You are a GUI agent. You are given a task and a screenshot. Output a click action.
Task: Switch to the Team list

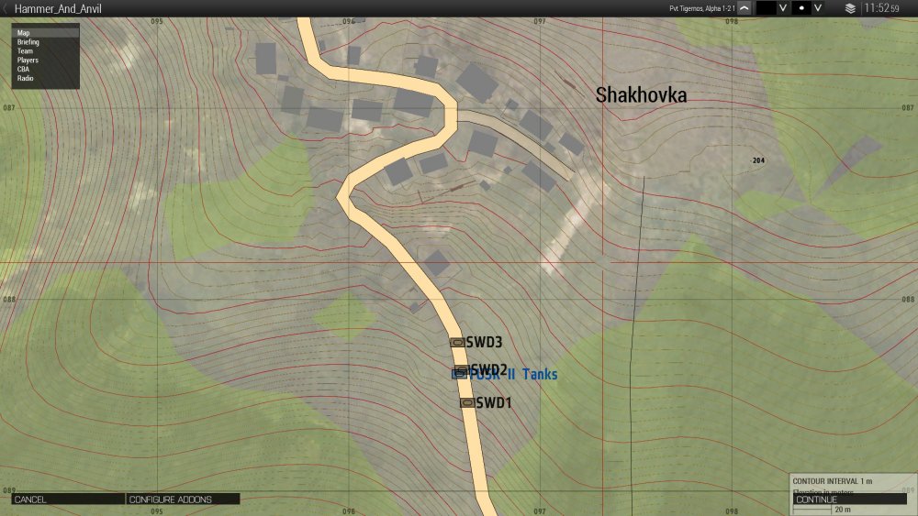click(x=25, y=51)
